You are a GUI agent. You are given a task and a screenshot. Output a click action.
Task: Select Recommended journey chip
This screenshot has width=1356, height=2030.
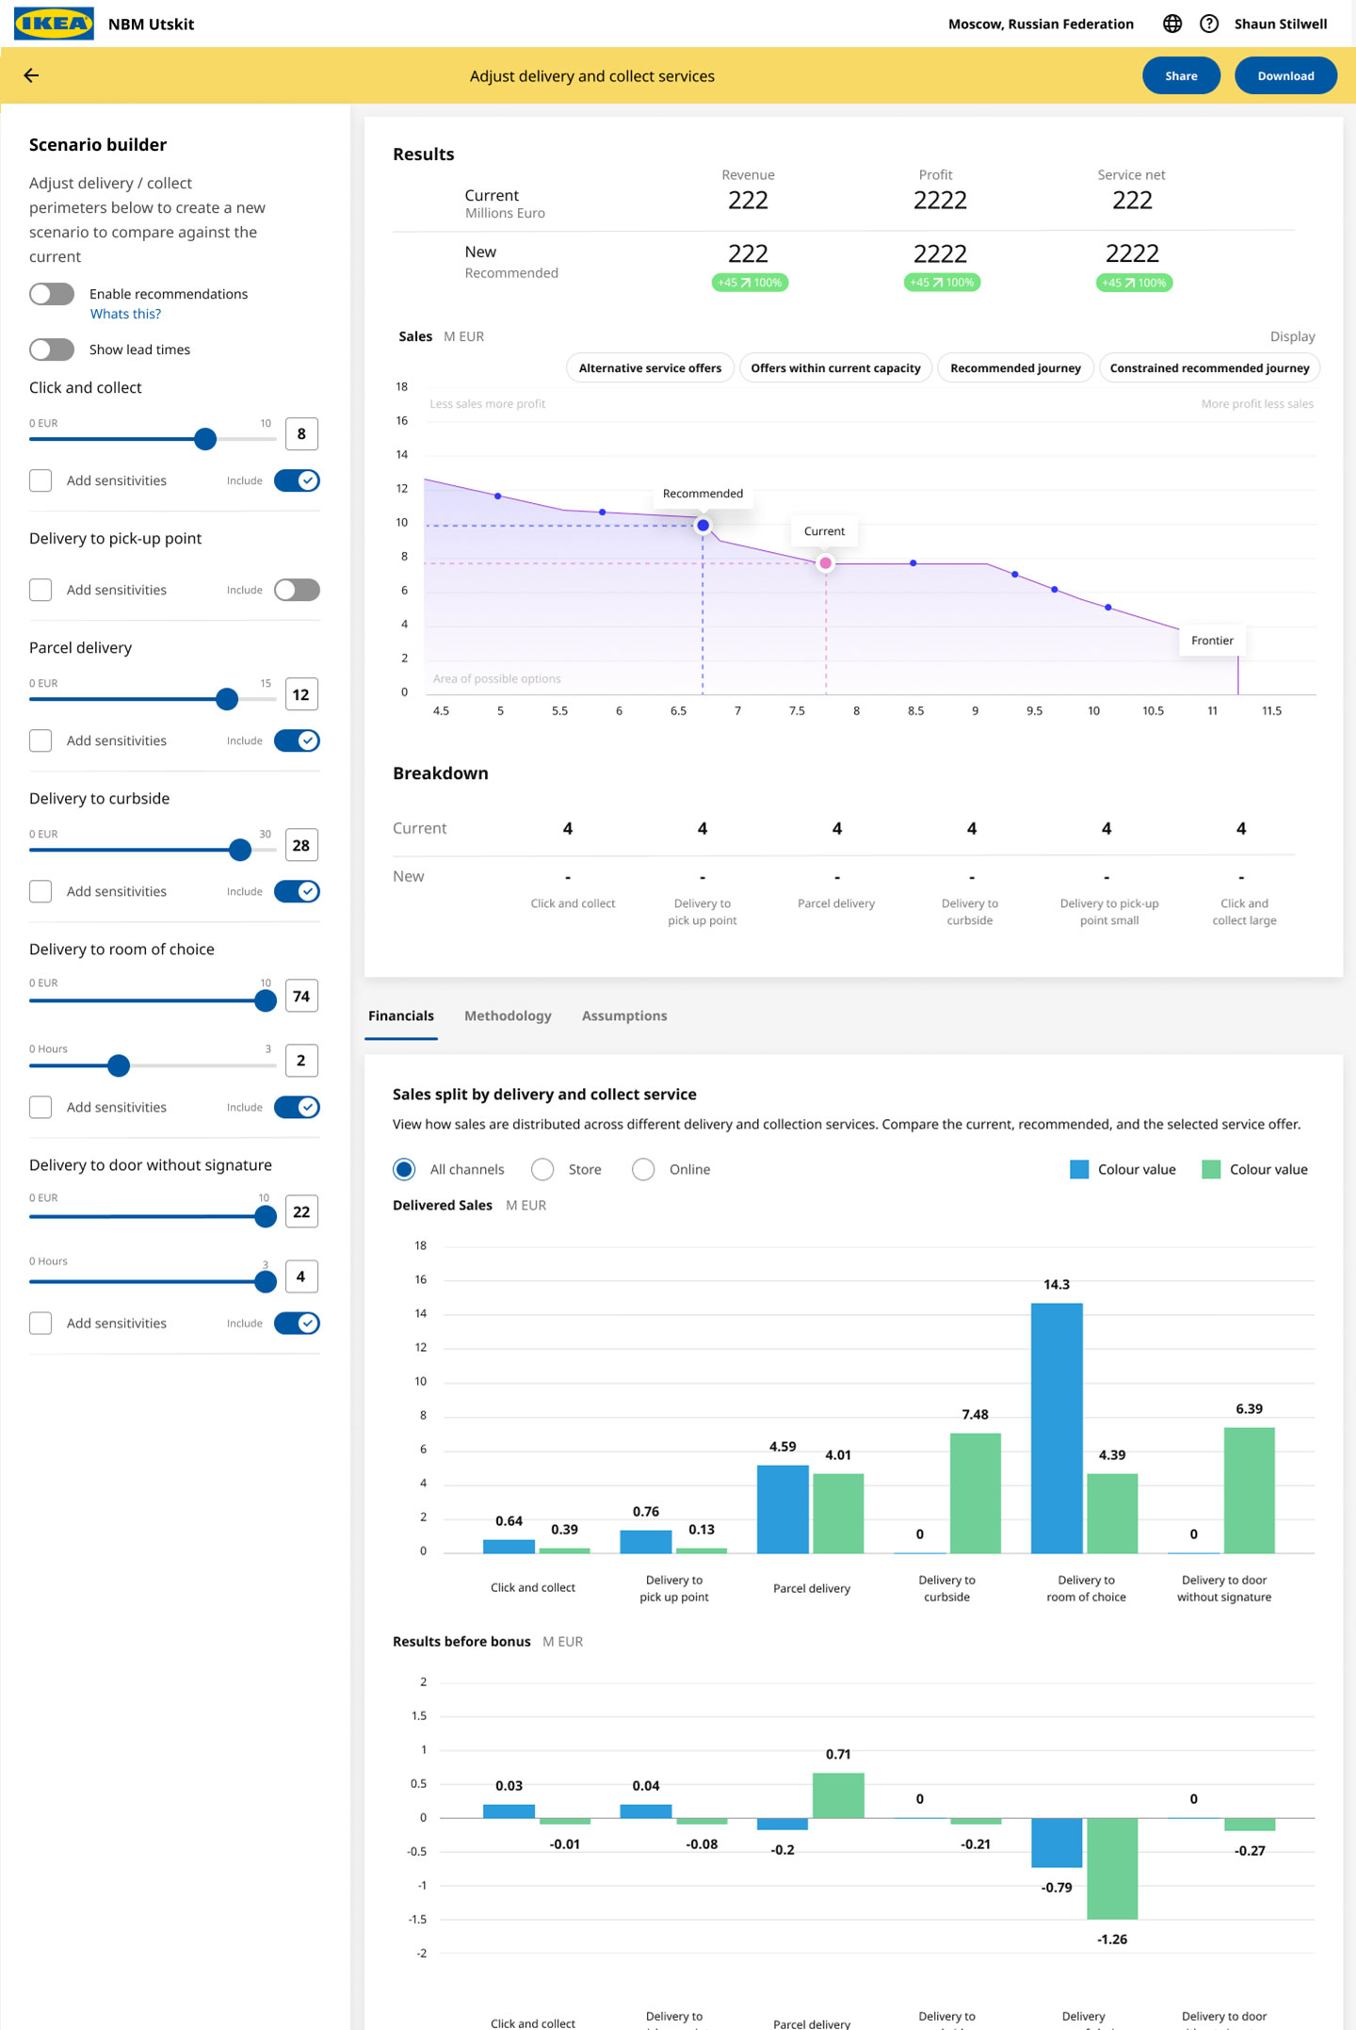point(1015,367)
